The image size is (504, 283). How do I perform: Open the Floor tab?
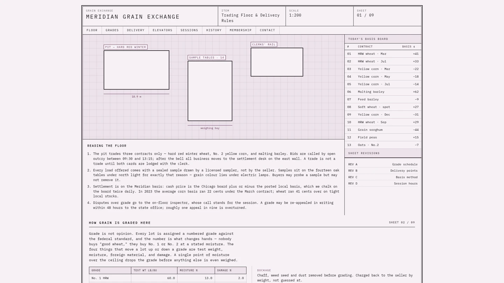92,30
